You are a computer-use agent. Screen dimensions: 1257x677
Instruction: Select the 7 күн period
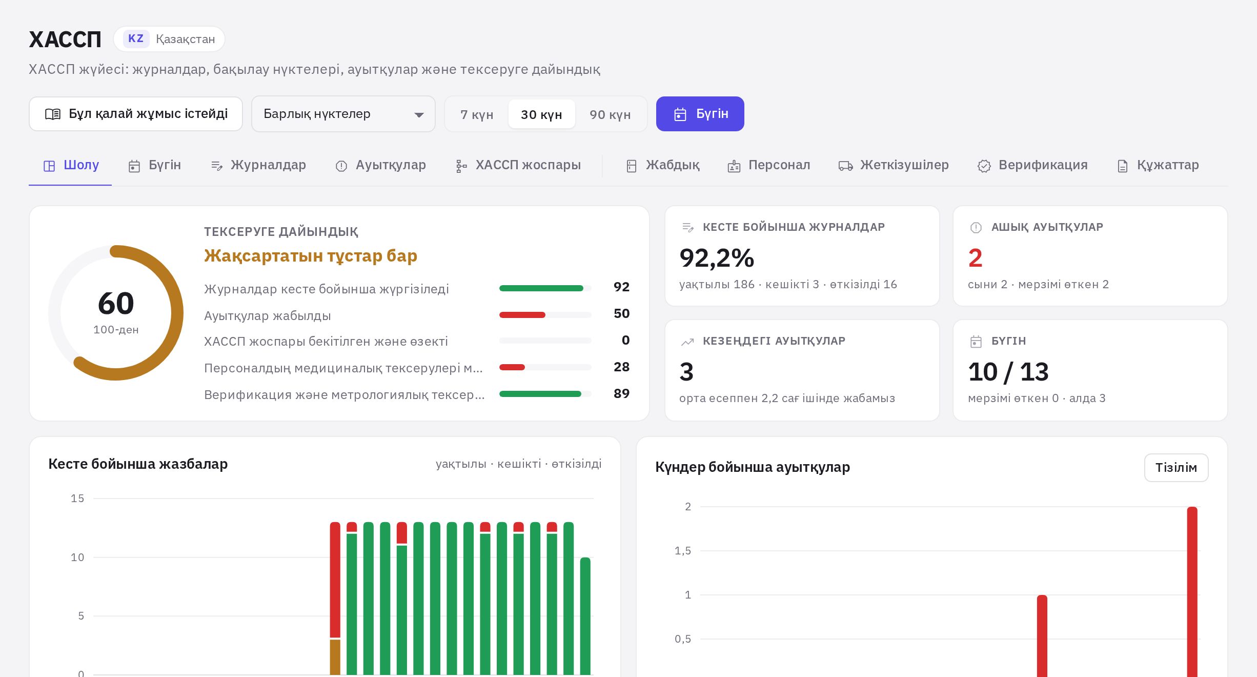coord(477,114)
